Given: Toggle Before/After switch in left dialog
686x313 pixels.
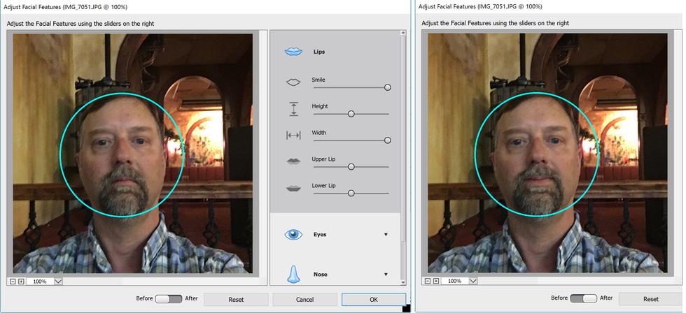Looking at the screenshot, I should point(168,299).
